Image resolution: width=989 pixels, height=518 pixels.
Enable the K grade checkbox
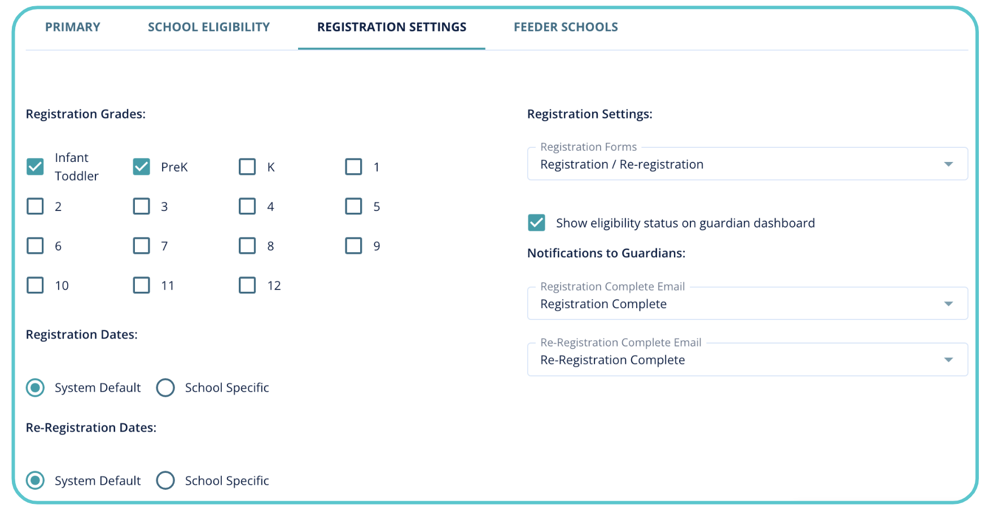point(247,167)
